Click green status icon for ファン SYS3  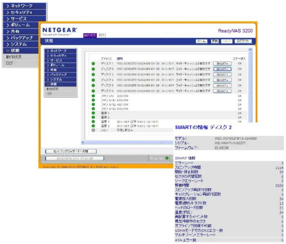(93, 109)
